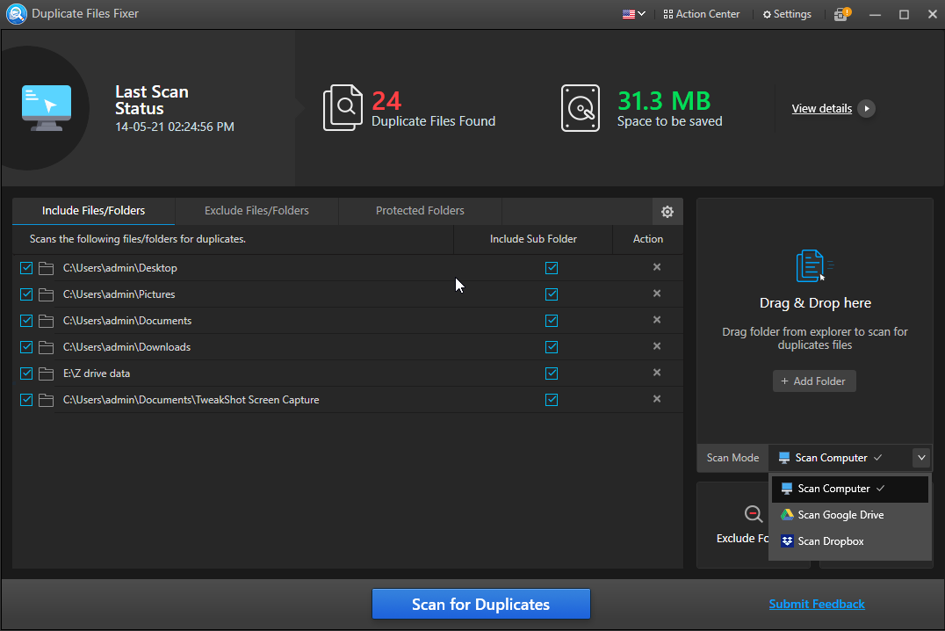
Task: Uncheck C:\Users\admin\Desktop from scan list
Action: tap(25, 267)
